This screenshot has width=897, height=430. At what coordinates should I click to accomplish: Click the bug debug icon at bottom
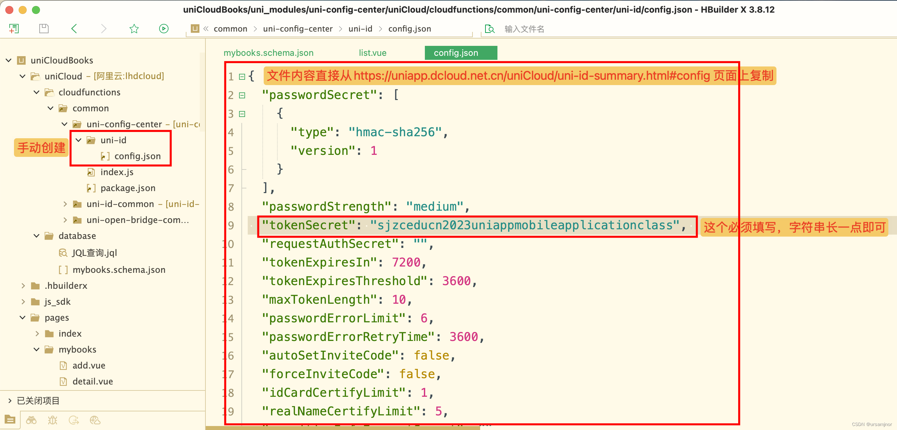pyautogui.click(x=53, y=420)
